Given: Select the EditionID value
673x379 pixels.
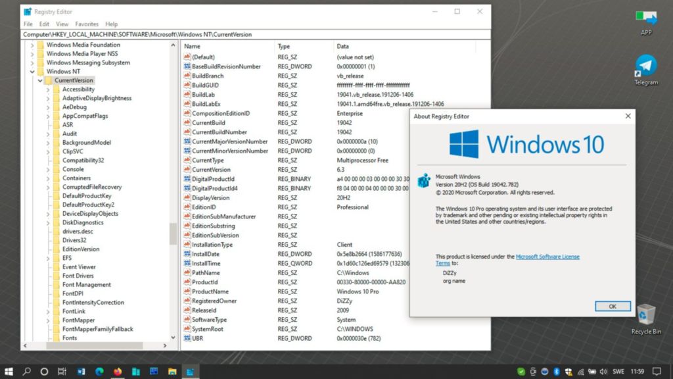Looking at the screenshot, I should click(x=204, y=207).
